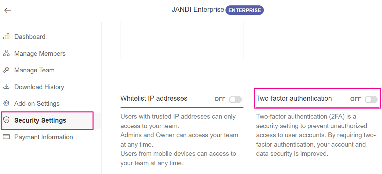
Task: Click the Manage Team wrench icon
Action: (x=6, y=70)
